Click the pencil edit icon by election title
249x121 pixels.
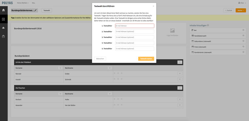pyautogui.click(x=36, y=10)
